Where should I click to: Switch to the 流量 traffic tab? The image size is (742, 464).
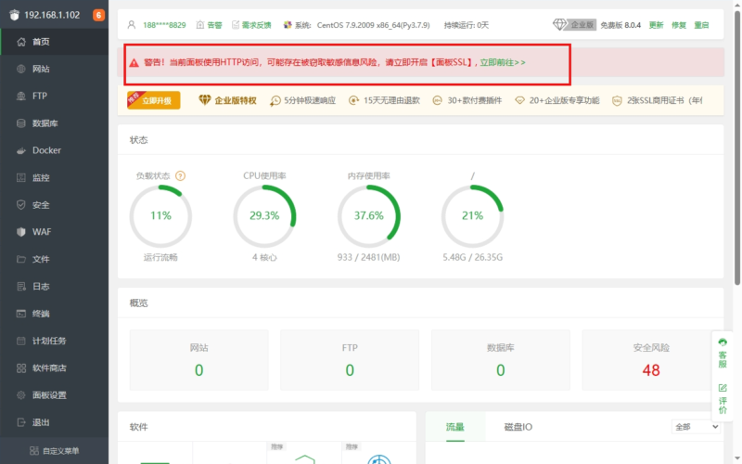pyautogui.click(x=455, y=427)
